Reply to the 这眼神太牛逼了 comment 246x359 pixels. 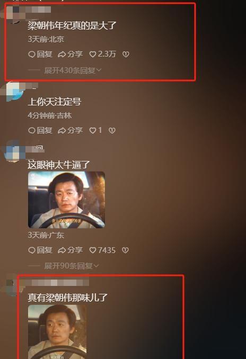pyautogui.click(x=40, y=250)
